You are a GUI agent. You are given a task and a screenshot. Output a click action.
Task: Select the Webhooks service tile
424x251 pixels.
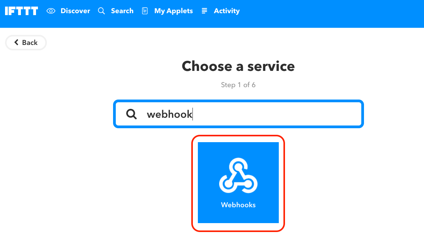238,182
